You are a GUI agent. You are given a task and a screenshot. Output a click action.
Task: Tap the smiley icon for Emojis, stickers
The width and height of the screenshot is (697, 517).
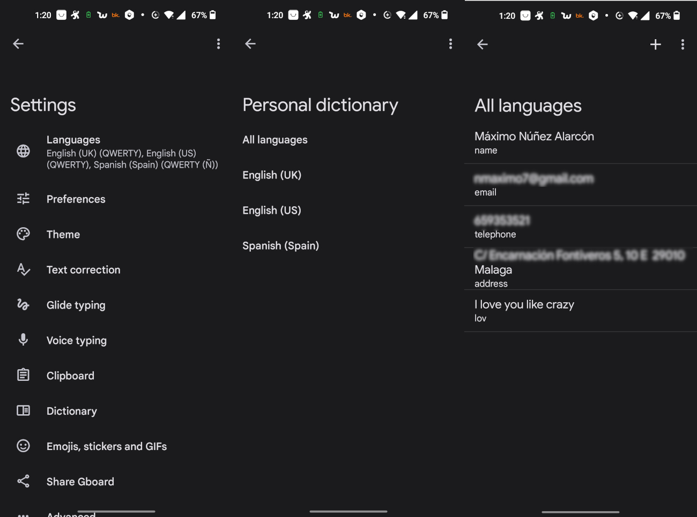point(23,446)
